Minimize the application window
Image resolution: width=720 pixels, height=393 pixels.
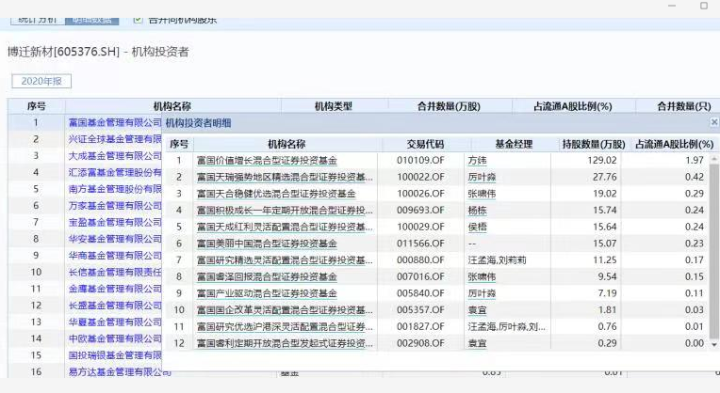point(672,6)
